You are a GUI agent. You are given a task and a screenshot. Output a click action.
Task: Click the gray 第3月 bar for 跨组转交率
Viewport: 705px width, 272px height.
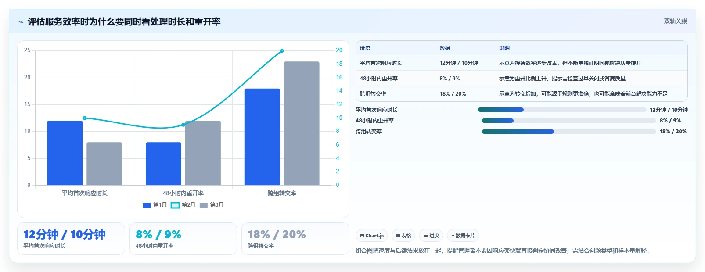click(x=302, y=123)
